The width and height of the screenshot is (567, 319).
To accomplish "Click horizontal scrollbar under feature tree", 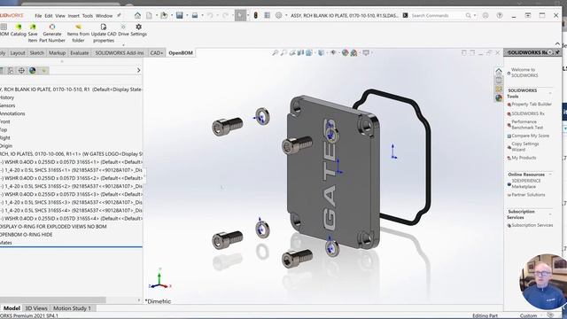I will point(52,300).
